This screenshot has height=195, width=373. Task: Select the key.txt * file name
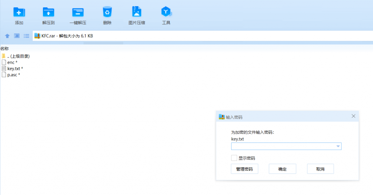(15, 69)
